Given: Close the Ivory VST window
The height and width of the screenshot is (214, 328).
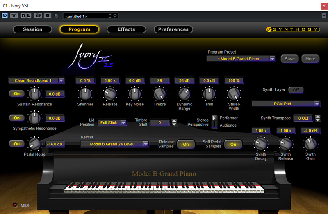Looking at the screenshot, I should click(x=324, y=6).
